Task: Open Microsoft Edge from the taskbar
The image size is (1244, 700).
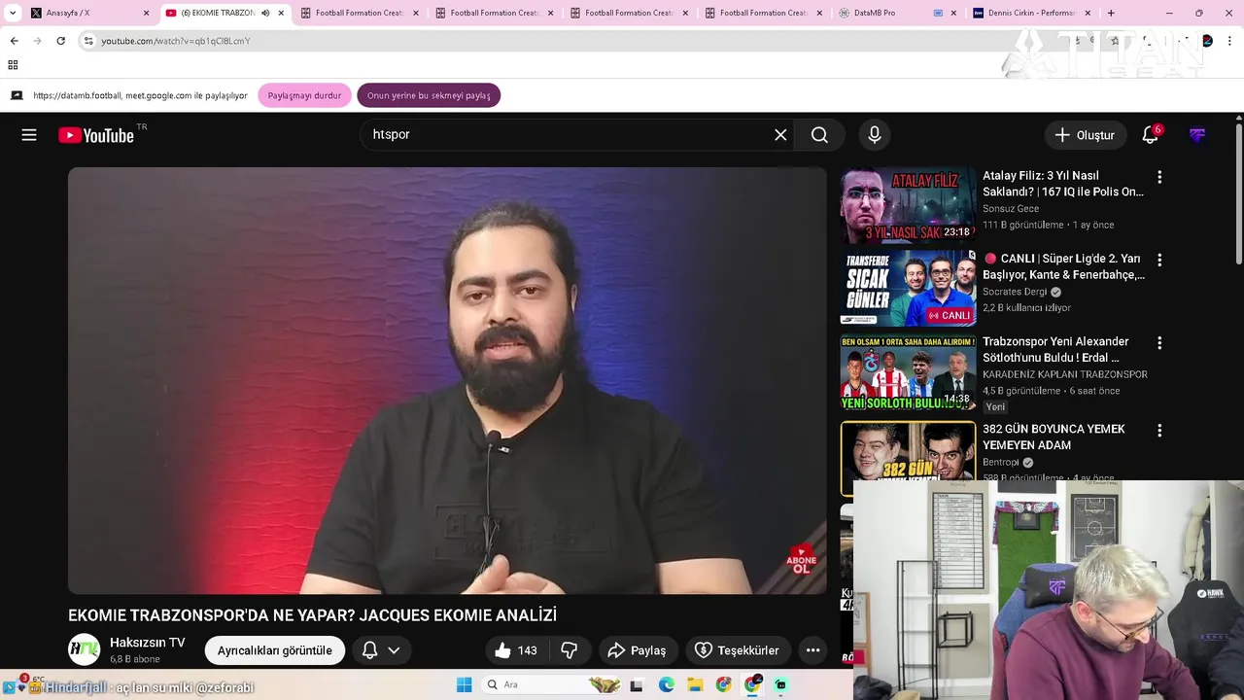Action: coord(666,684)
